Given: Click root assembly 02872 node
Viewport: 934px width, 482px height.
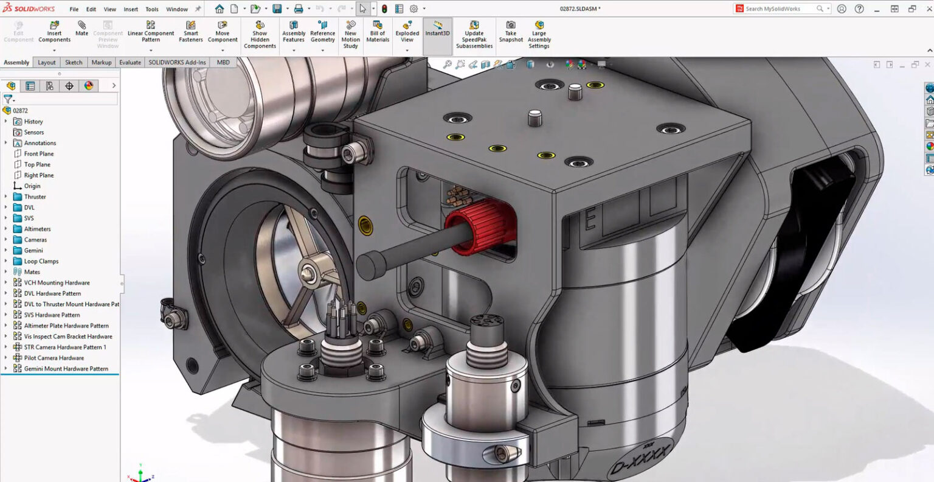Looking at the screenshot, I should pos(20,111).
